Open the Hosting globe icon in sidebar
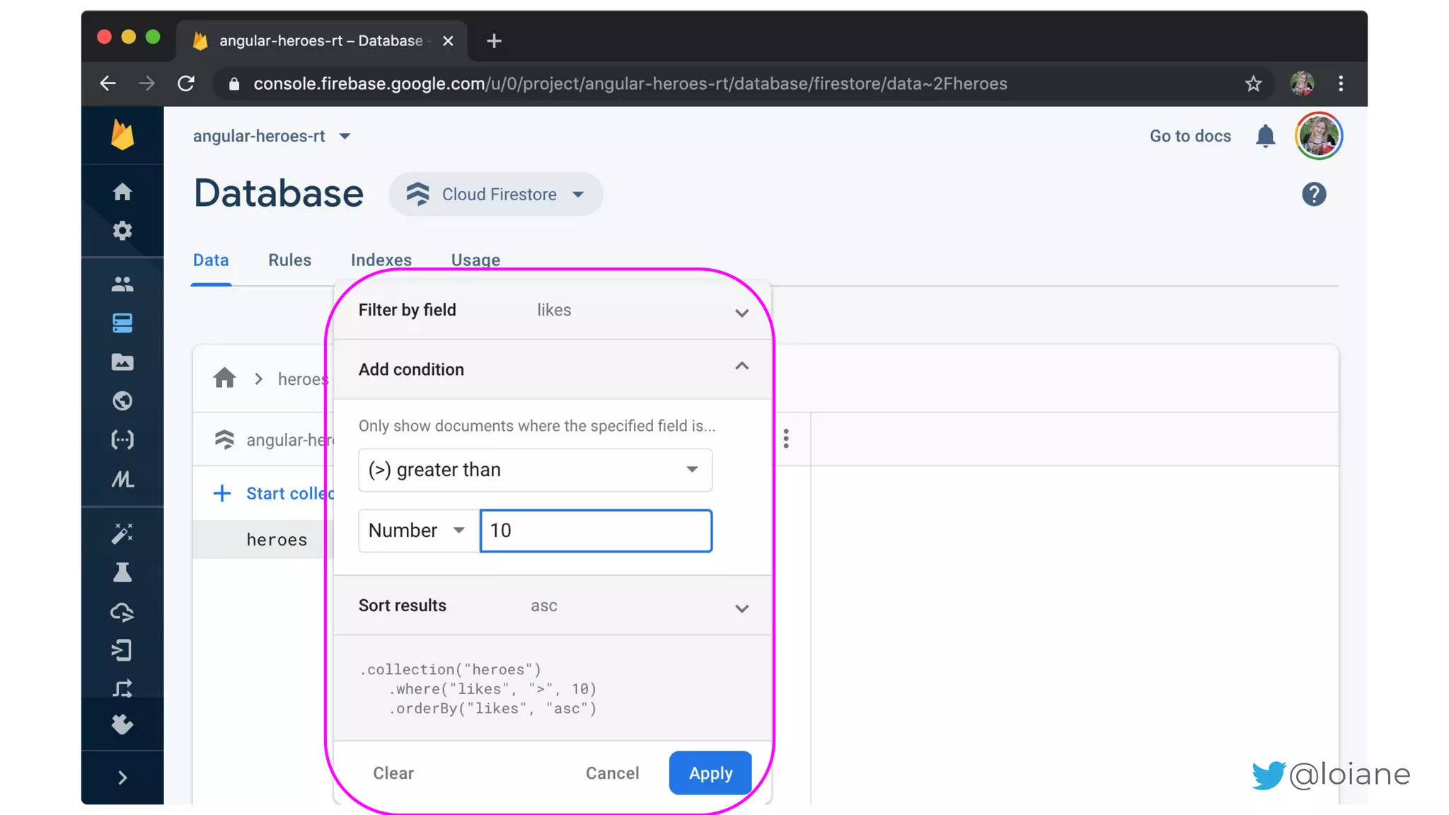Viewport: 1449px width, 815px height. (x=122, y=401)
